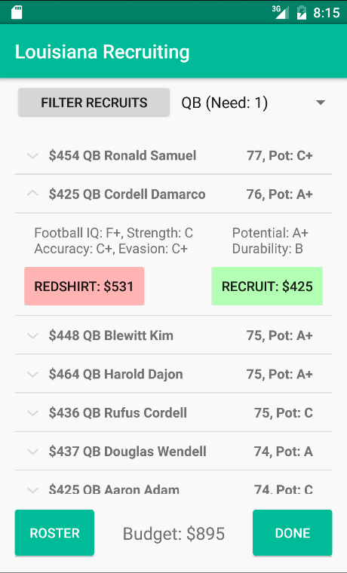Finish recruiting with Done button
This screenshot has height=573, width=347.
coord(293,533)
